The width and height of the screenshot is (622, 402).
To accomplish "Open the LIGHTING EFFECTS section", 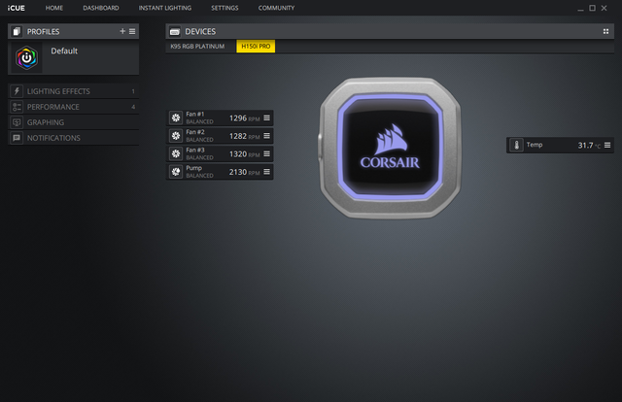I will pos(74,91).
